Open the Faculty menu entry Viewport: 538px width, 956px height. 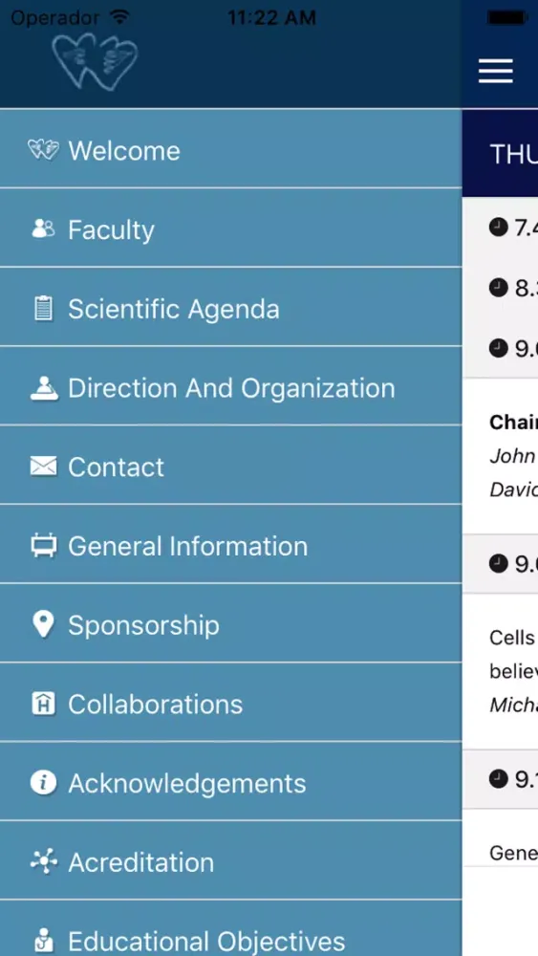coord(231,228)
